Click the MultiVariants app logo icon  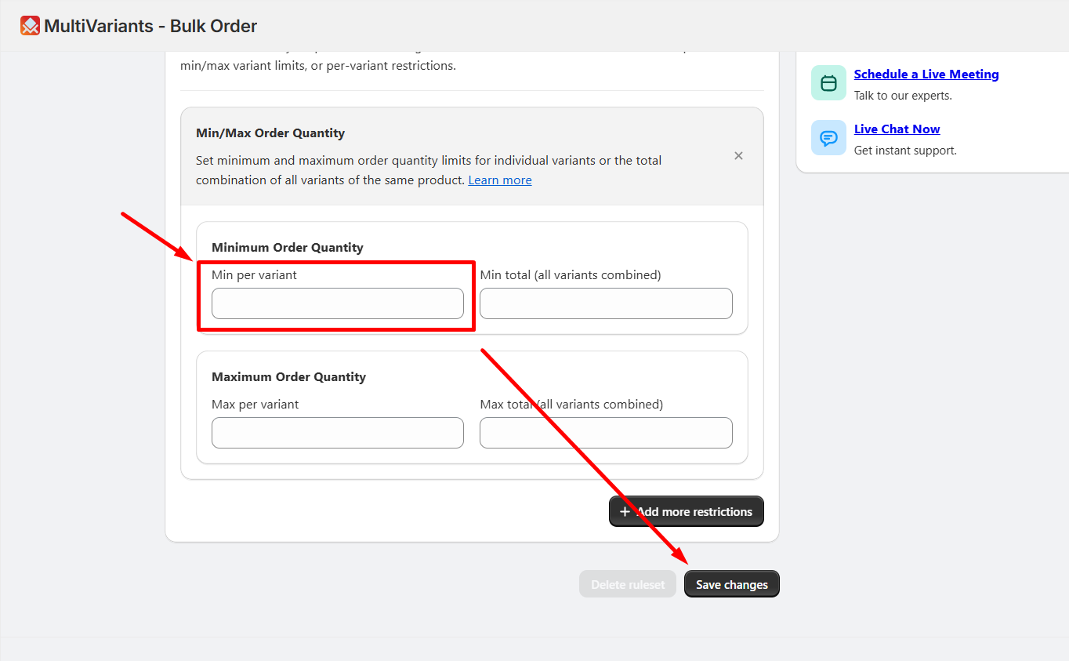30,26
